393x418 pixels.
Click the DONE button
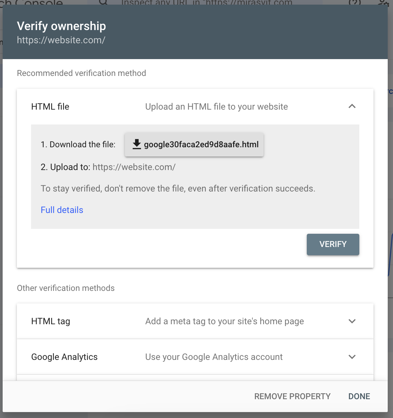[359, 396]
